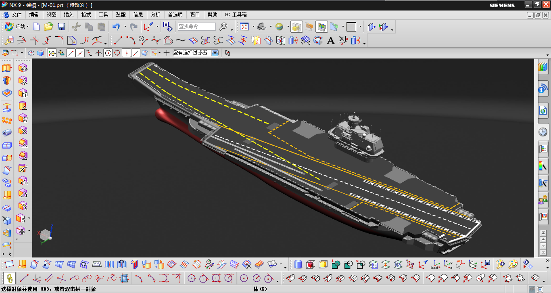Open the Fit view dropdown arrow

coord(253,27)
